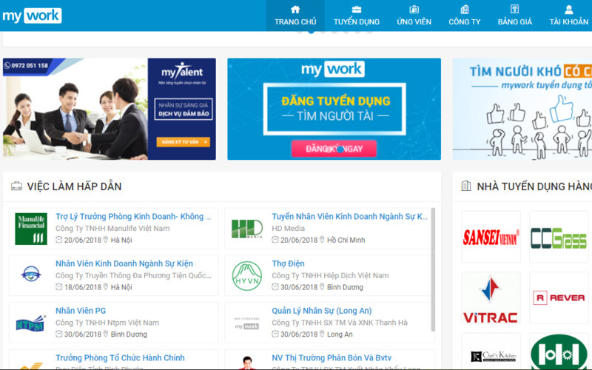592x370 pixels.
Task: Click the person icon above Tài Khoản
Action: (x=569, y=9)
